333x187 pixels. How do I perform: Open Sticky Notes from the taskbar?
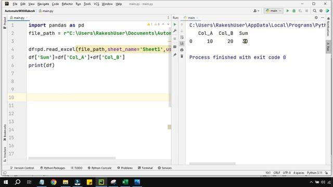[x=89, y=182]
